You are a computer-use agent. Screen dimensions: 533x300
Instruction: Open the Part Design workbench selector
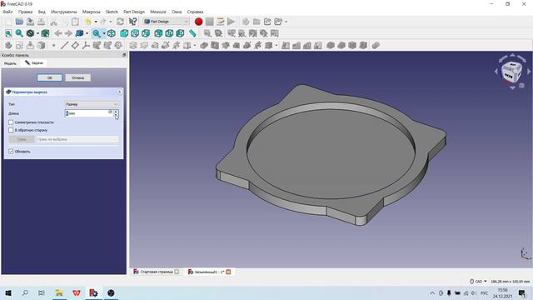[166, 22]
